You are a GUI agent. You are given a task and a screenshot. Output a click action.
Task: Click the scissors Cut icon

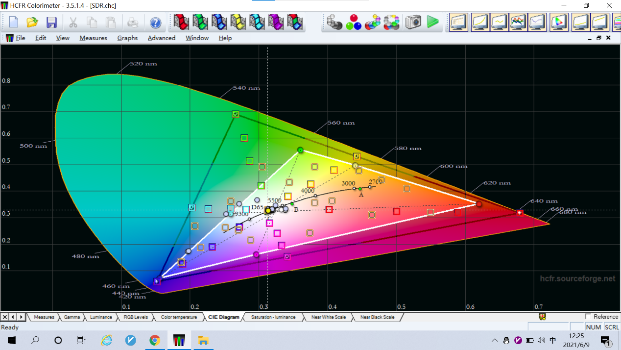tap(73, 22)
